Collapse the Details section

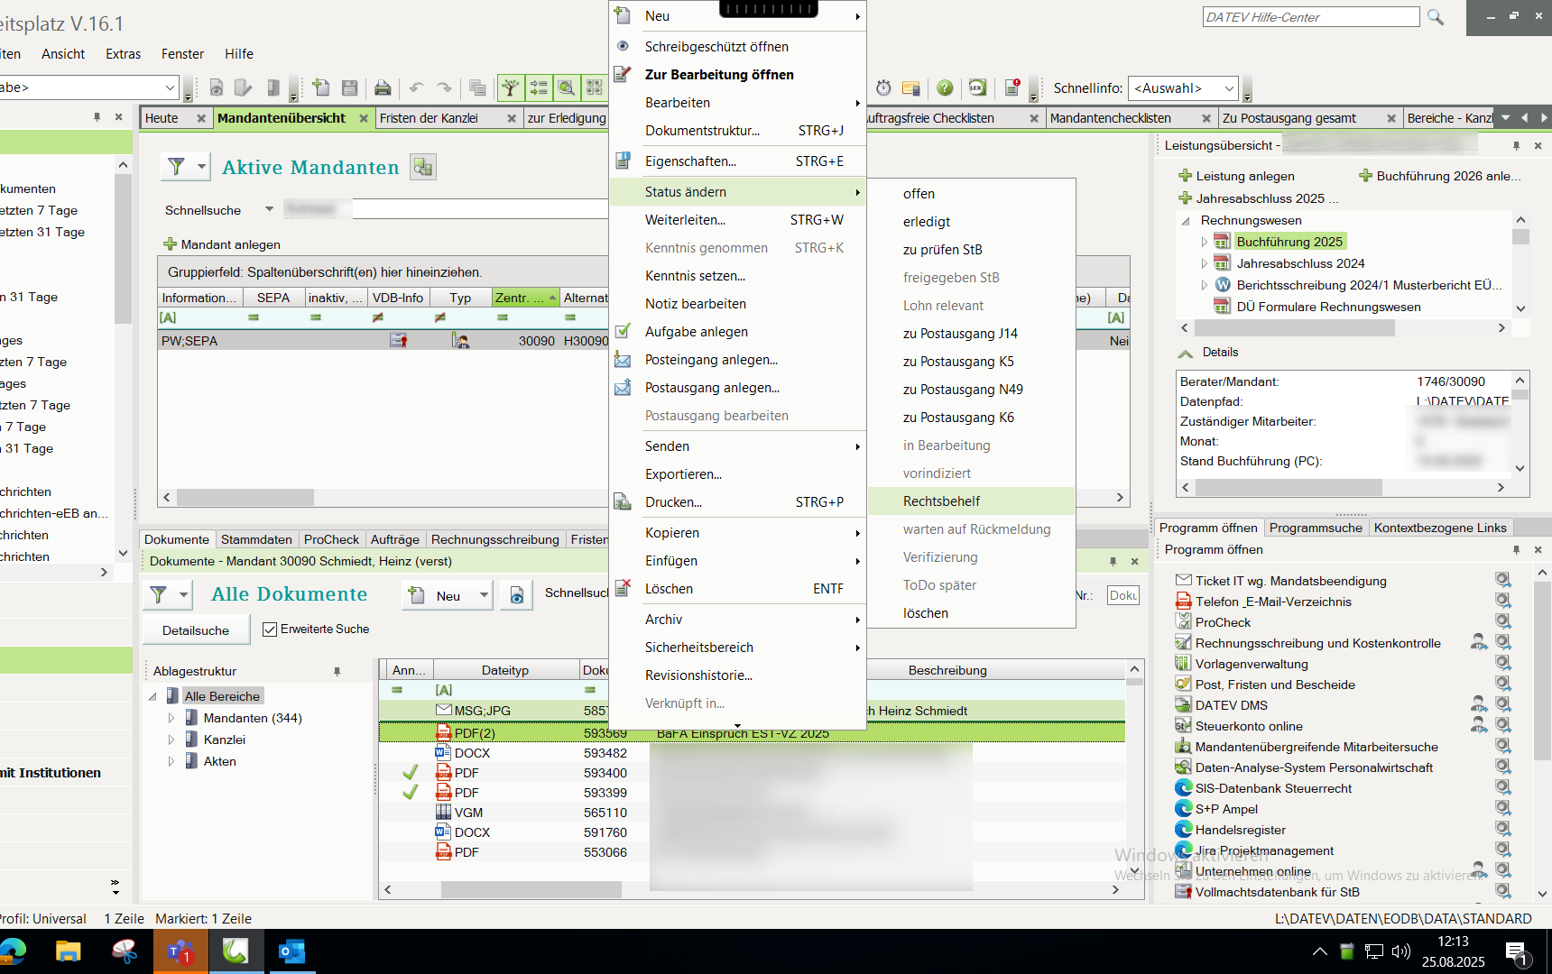coord(1186,353)
